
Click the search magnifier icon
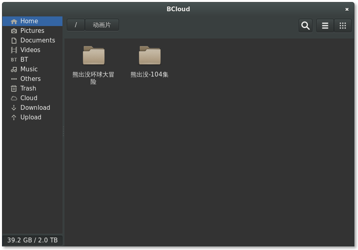pyautogui.click(x=306, y=26)
